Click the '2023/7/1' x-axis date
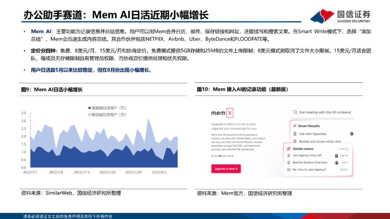This screenshot has width=390, height=219. point(30,172)
